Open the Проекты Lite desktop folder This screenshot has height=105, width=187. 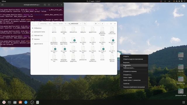click(181, 80)
